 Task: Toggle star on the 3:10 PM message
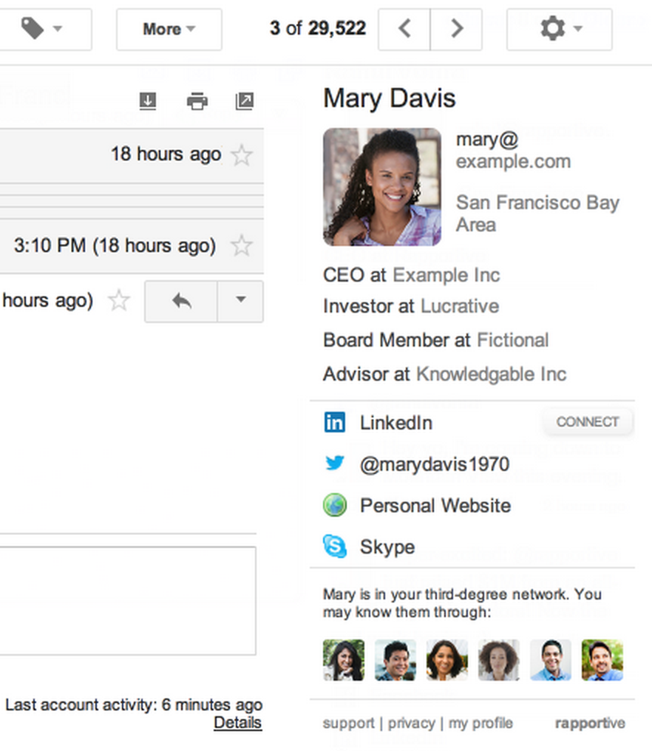[x=242, y=245]
